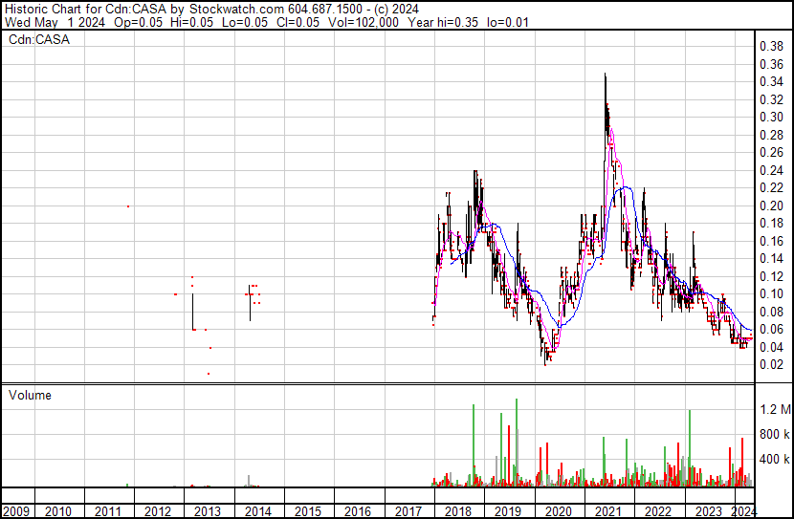Click the 800 k volume axis label
Image resolution: width=794 pixels, height=519 pixels.
point(775,434)
